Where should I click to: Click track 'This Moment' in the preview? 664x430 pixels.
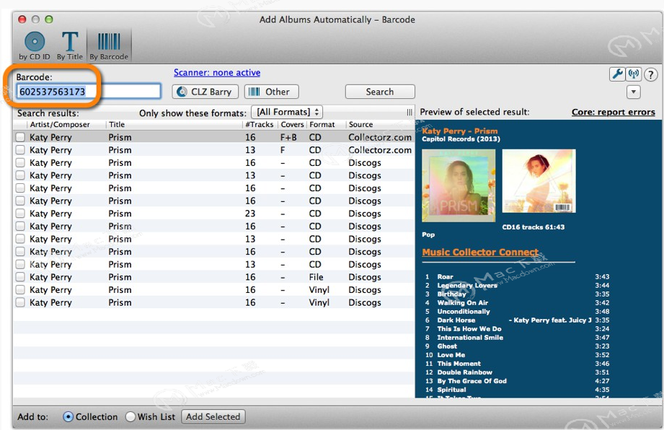[459, 364]
